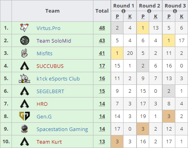Click the Misfits rabbit logo icon
This screenshot has height=148, width=188.
tap(25, 53)
